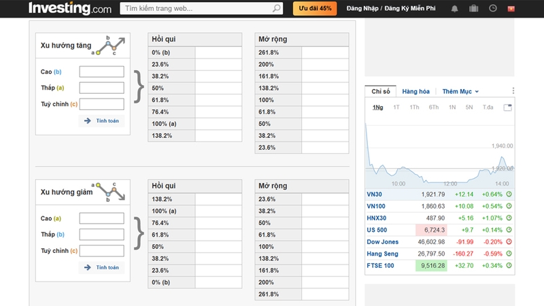The image size is (544, 306).
Task: Select the 1Ng chart timeframe
Action: [x=378, y=107]
